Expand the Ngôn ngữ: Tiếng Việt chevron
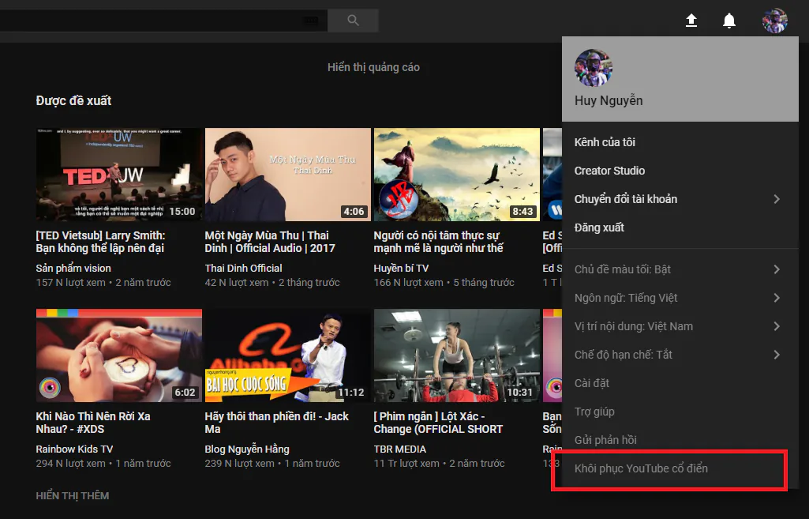 777,298
